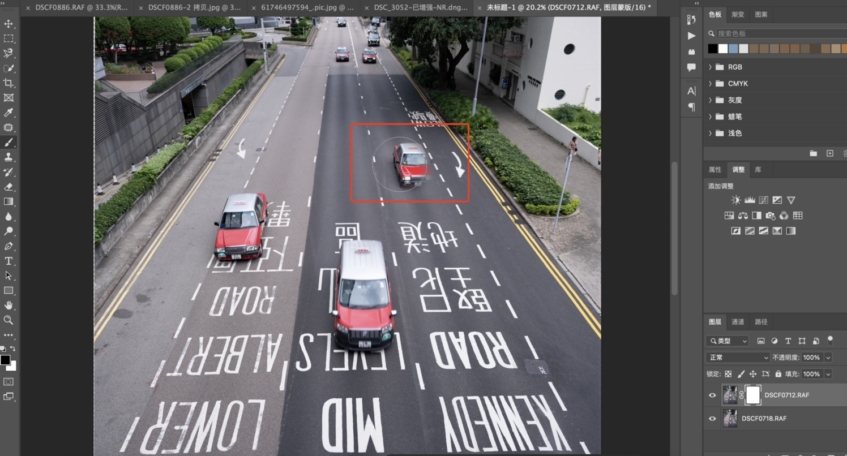This screenshot has height=456, width=847.
Task: Select the Clone Stamp tool
Action: (x=8, y=157)
